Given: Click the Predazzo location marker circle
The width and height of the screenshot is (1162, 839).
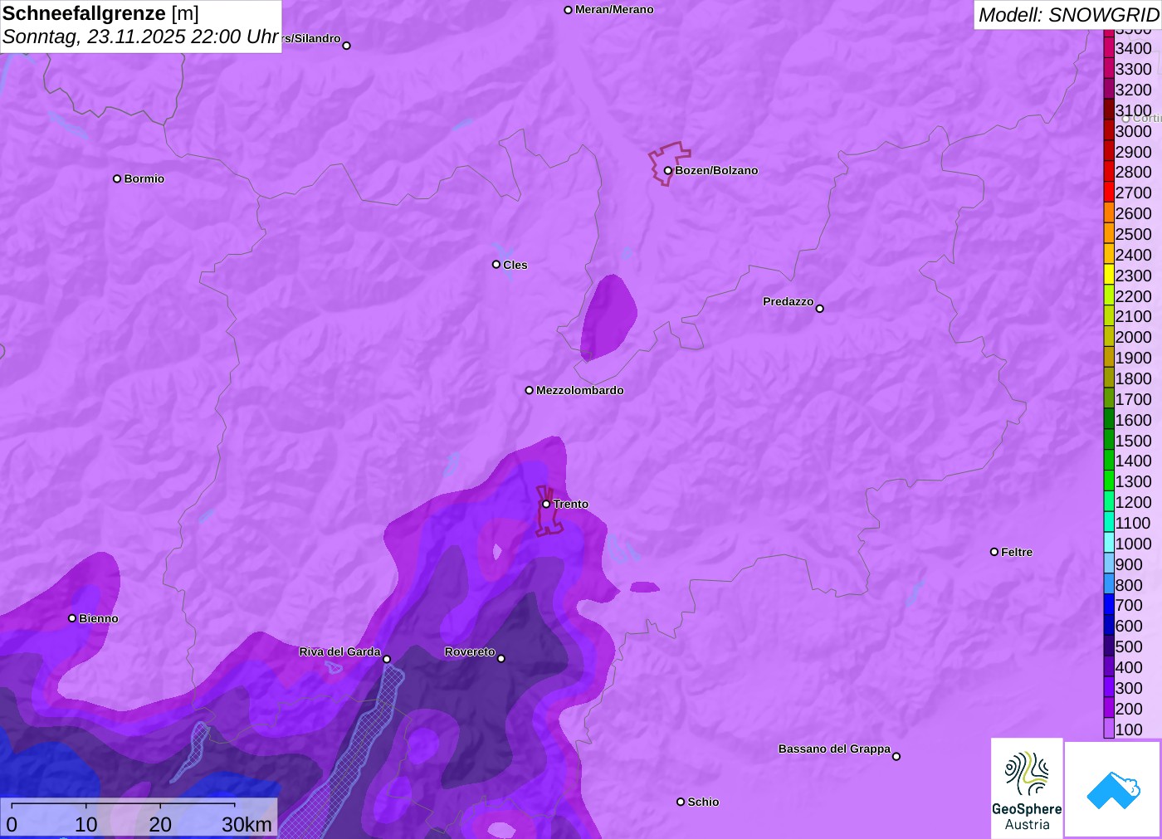Looking at the screenshot, I should coord(820,309).
